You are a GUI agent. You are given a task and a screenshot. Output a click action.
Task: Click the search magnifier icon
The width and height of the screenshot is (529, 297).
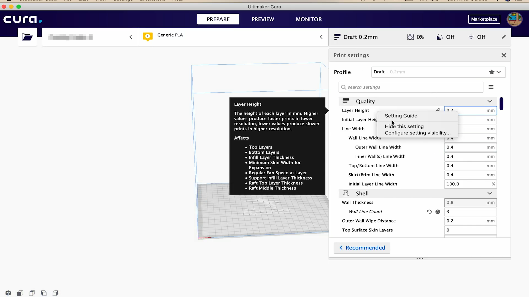tap(343, 87)
